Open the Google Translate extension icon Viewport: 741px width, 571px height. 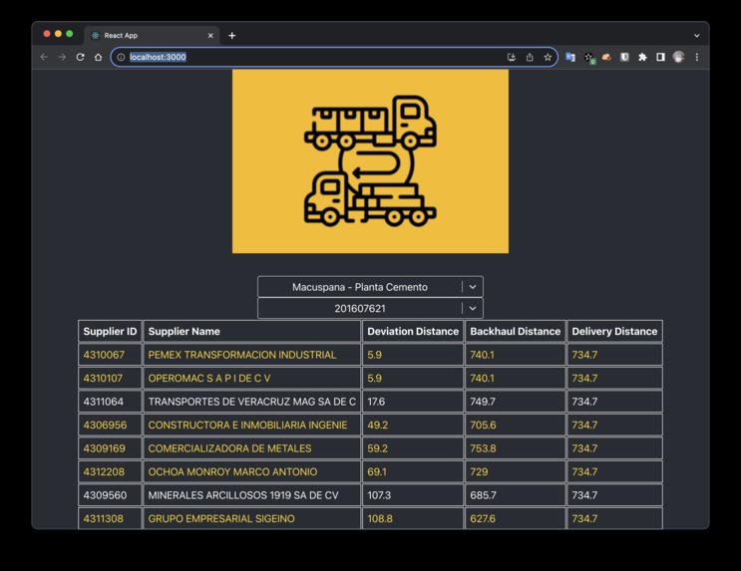pyautogui.click(x=570, y=57)
